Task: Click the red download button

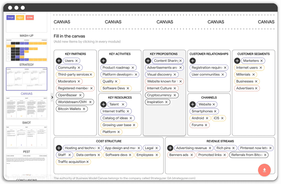Action: tap(264, 170)
